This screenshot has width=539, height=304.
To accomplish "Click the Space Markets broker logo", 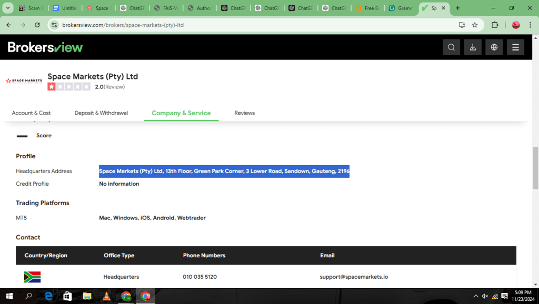I will (24, 81).
